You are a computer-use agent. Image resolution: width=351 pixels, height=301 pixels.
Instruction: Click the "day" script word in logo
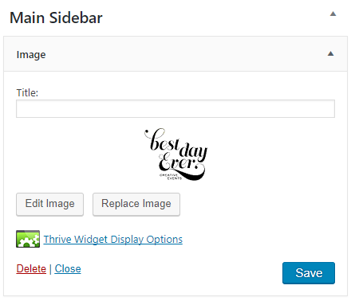(x=193, y=152)
